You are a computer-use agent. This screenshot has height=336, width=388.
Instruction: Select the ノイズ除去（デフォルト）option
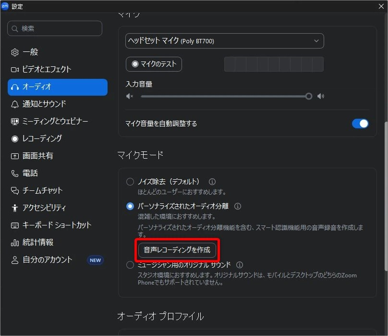click(x=130, y=182)
